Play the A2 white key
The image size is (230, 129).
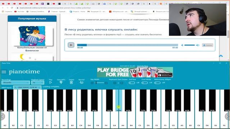(x=5, y=120)
